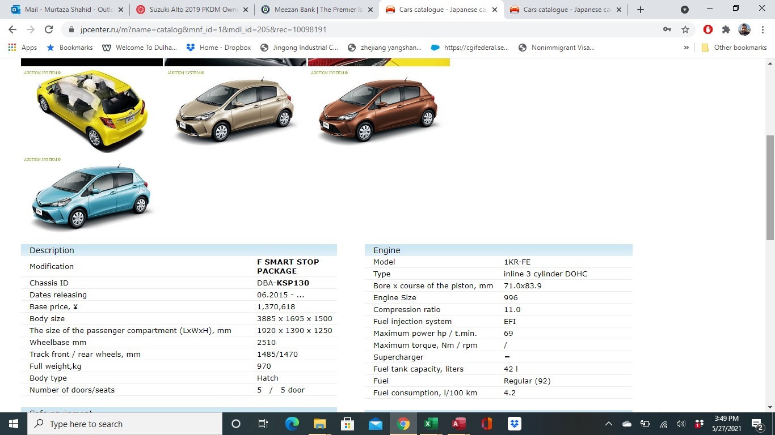Viewport: 775px width, 435px height.
Task: Open a new browser tab
Action: tap(641, 10)
